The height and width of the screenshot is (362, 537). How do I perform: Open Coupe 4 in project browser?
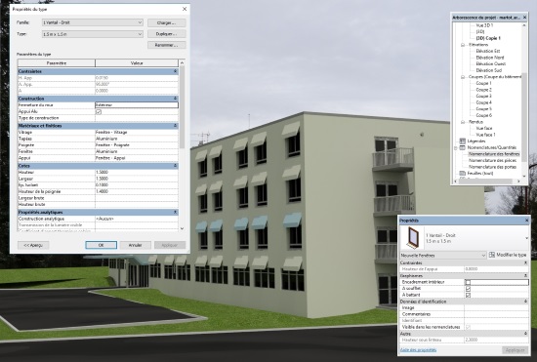pos(483,102)
